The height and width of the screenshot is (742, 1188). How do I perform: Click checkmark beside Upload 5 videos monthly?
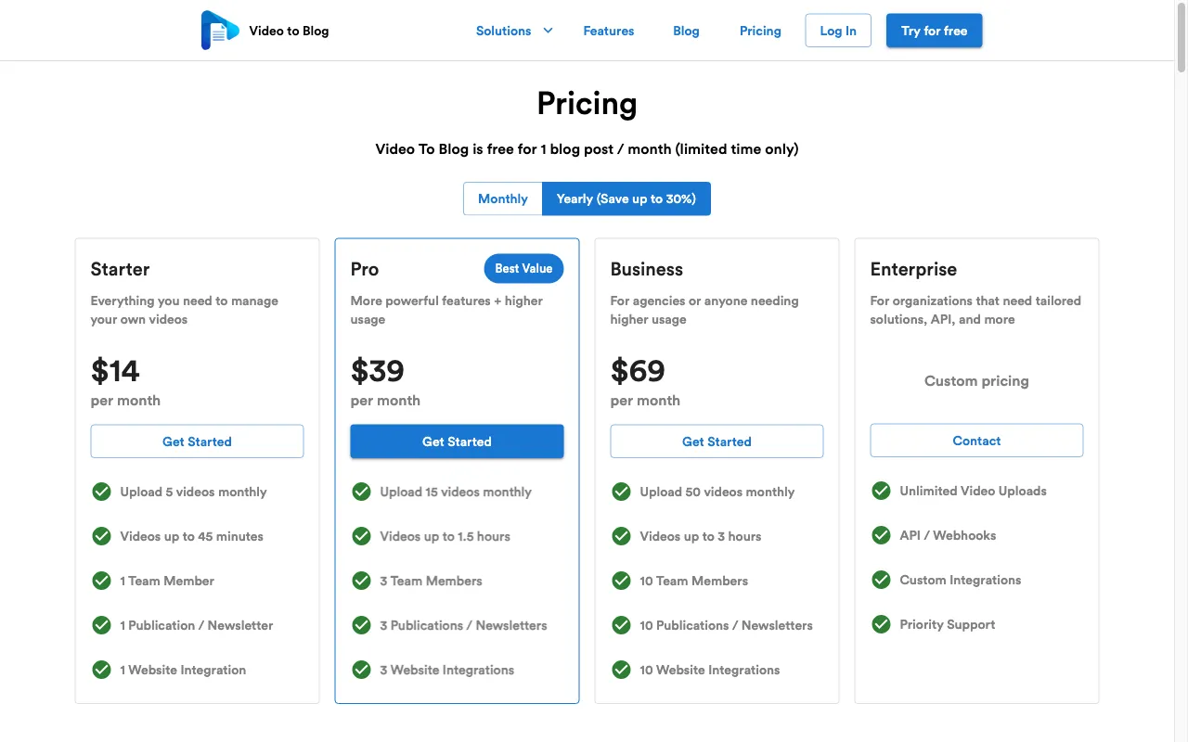[102, 492]
